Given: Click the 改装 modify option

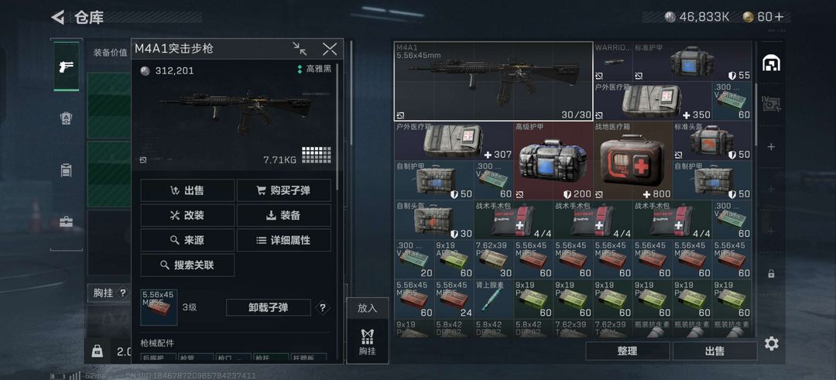Looking at the screenshot, I should pyautogui.click(x=187, y=215).
